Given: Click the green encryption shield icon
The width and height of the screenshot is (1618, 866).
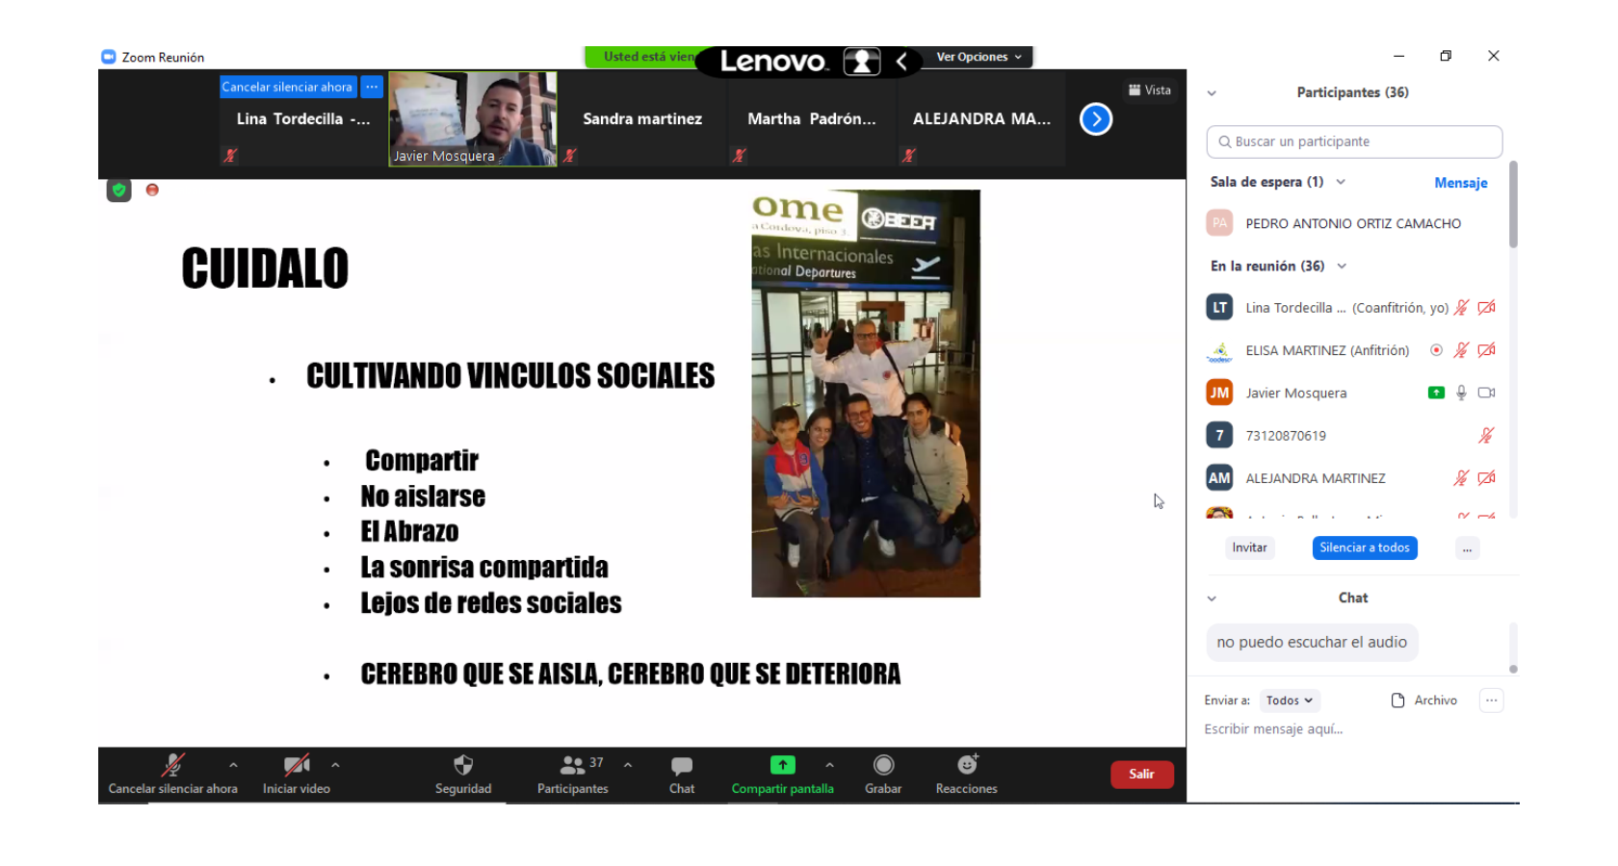Looking at the screenshot, I should 119,191.
